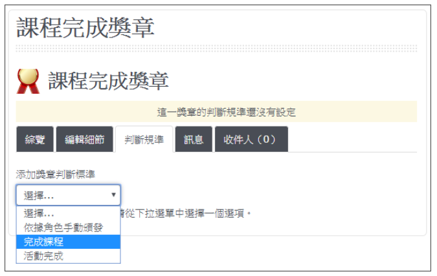Viewport: 437px width, 276px height.
Task: Click the (0) count on the recipients tab
Action: pos(266,140)
